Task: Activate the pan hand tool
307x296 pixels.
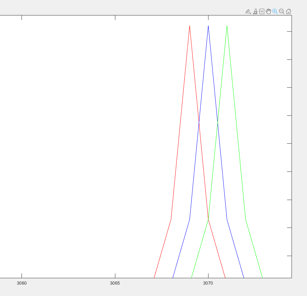Action: 268,11
